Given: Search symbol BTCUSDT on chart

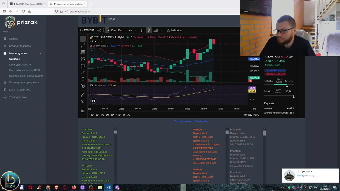Looking at the screenshot, I should (x=87, y=30).
